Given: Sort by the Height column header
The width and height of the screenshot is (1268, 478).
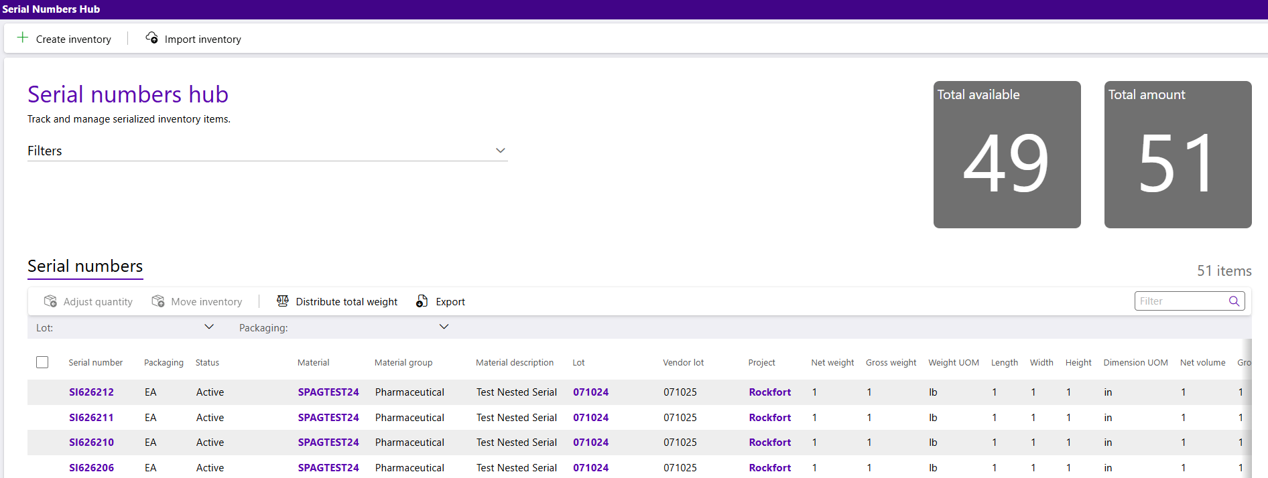Looking at the screenshot, I should tap(1078, 363).
